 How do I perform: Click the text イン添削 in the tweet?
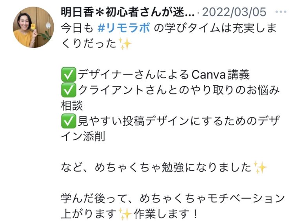coord(83,136)
